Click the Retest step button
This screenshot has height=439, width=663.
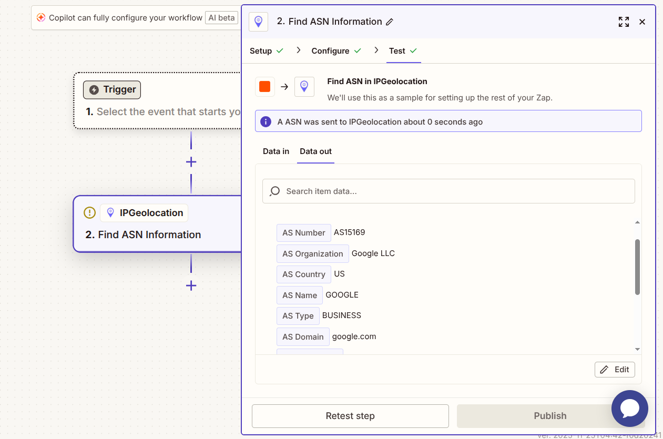(x=350, y=416)
